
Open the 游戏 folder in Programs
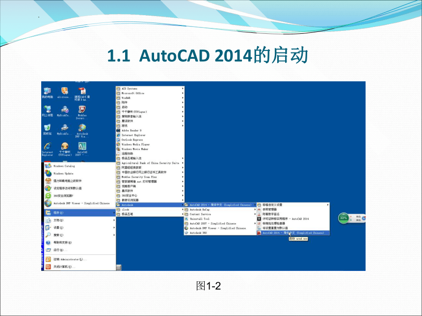point(150,126)
